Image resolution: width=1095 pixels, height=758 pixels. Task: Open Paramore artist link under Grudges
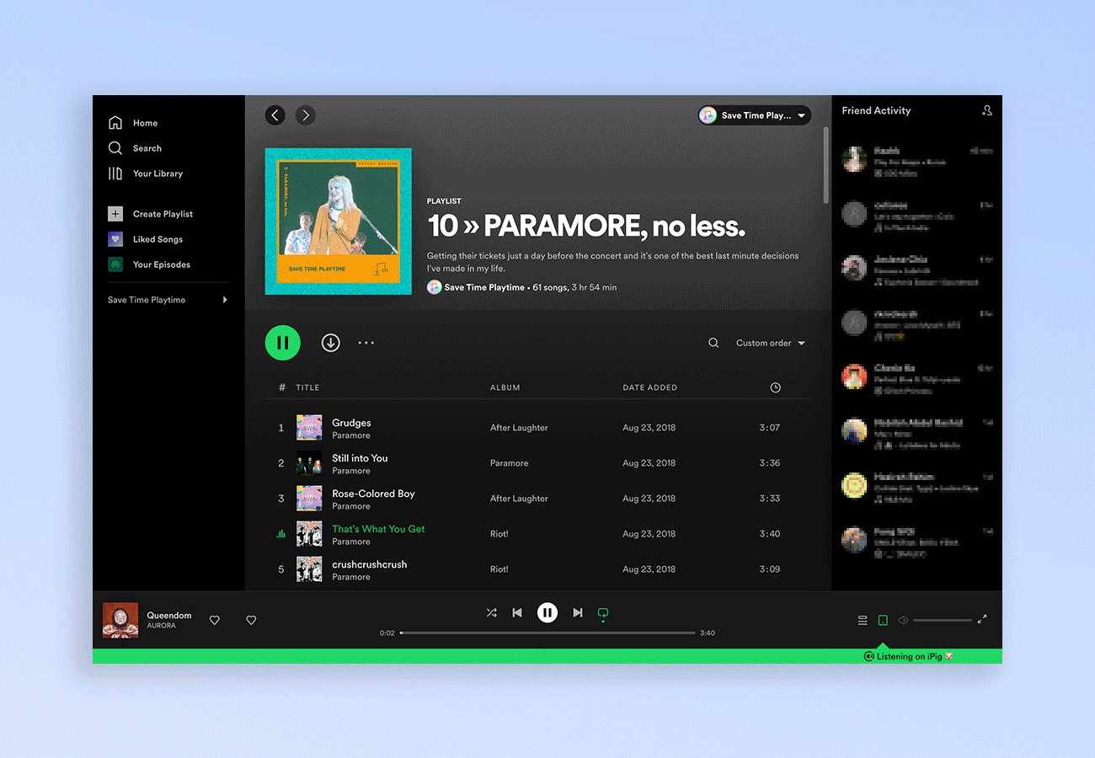click(351, 435)
